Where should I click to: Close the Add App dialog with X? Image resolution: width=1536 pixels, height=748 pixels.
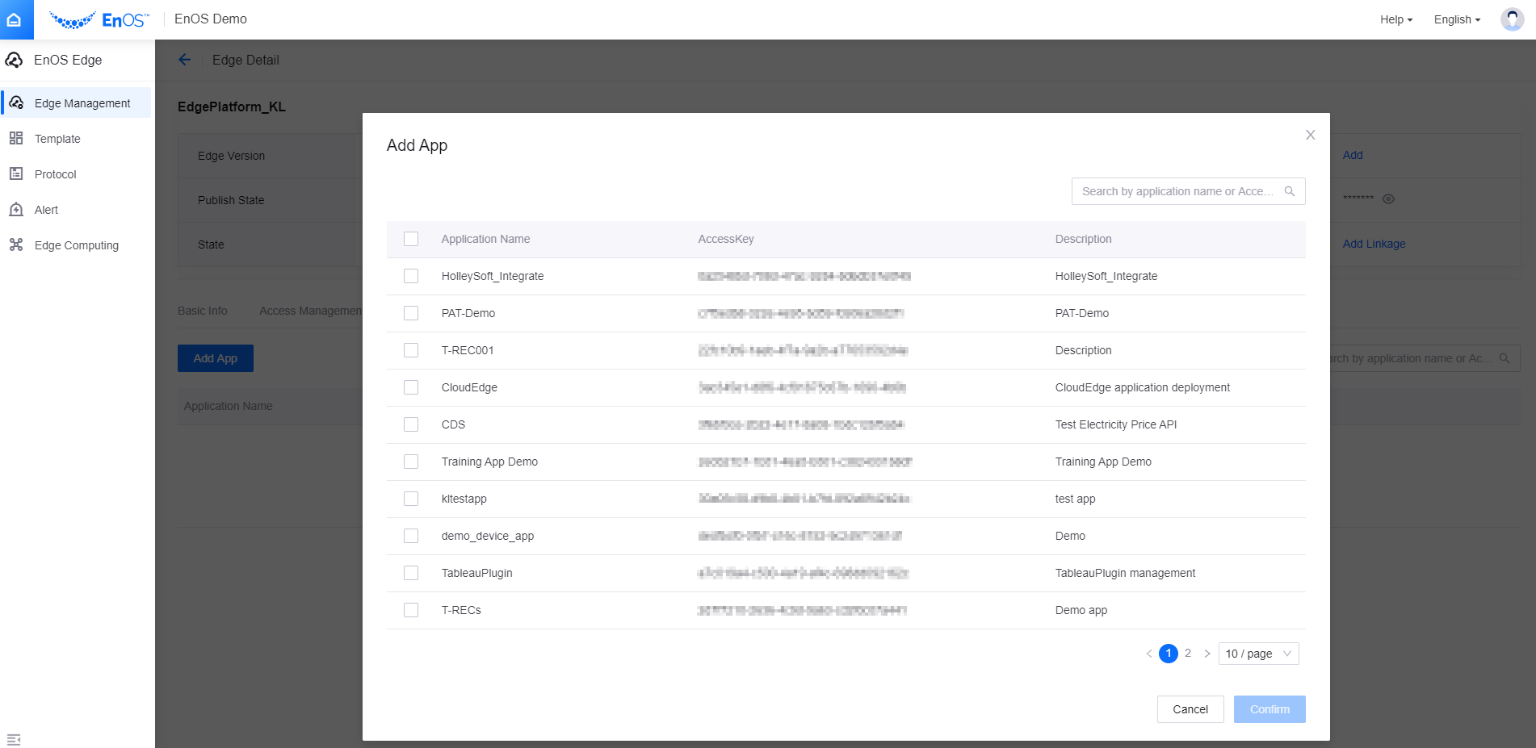(x=1310, y=135)
